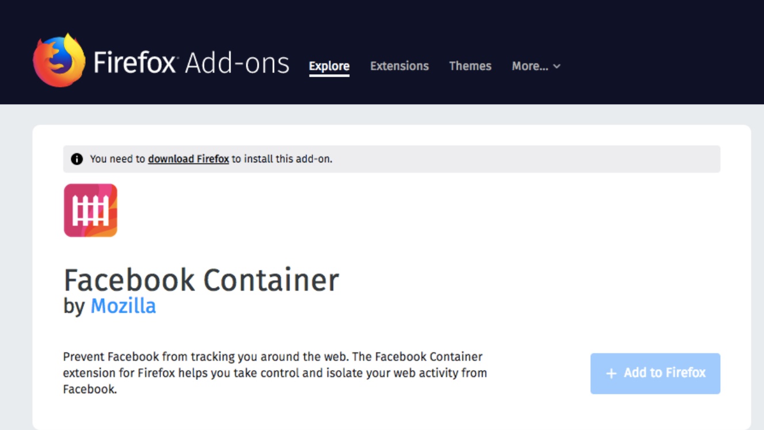
Task: Click the "You need to" notice text
Action: click(x=117, y=159)
